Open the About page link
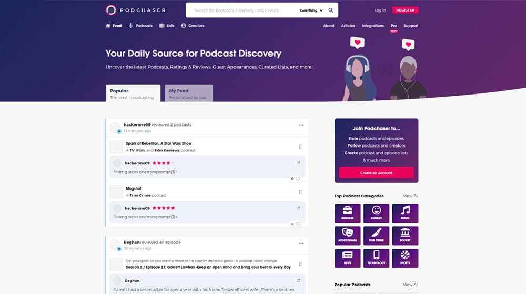Screen dimensions: 526x294 coord(329,25)
